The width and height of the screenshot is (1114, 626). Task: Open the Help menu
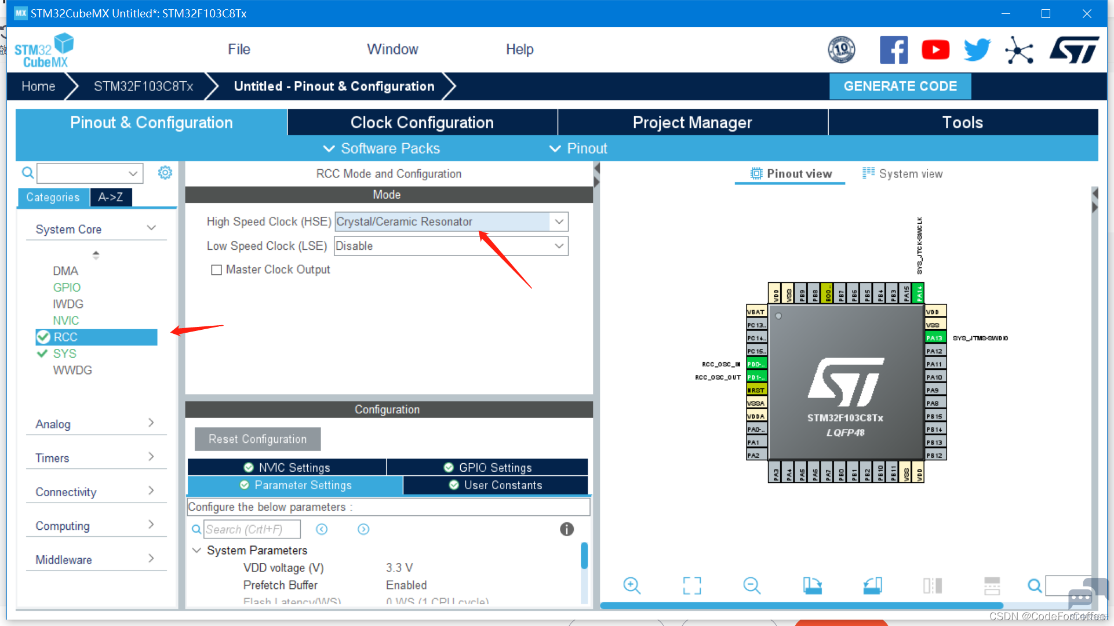[x=520, y=49]
